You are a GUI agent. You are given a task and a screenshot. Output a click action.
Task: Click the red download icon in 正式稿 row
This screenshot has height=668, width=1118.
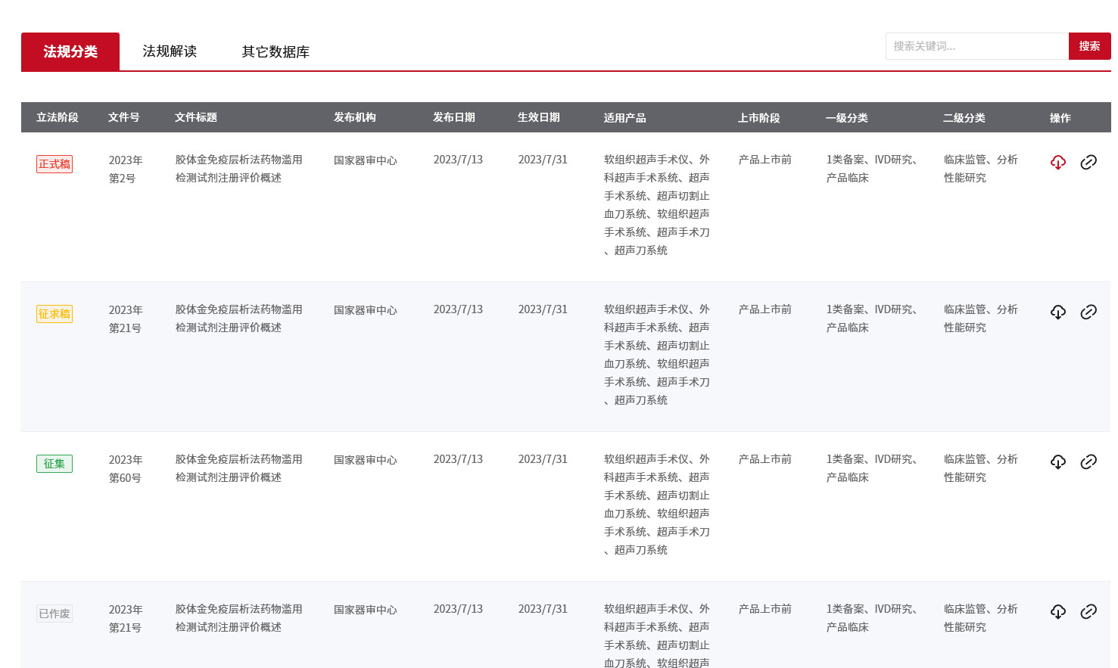[1057, 162]
